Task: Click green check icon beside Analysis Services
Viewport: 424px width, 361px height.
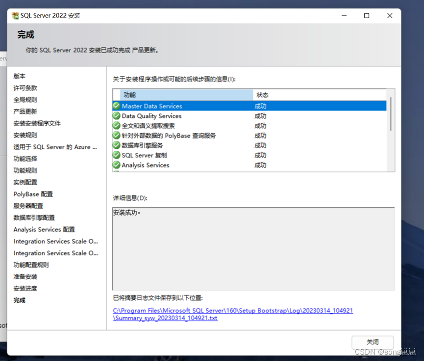Action: [117, 165]
